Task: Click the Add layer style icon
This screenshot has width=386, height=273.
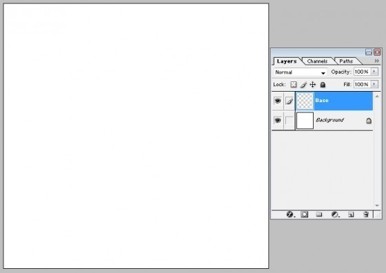Action: [x=290, y=214]
